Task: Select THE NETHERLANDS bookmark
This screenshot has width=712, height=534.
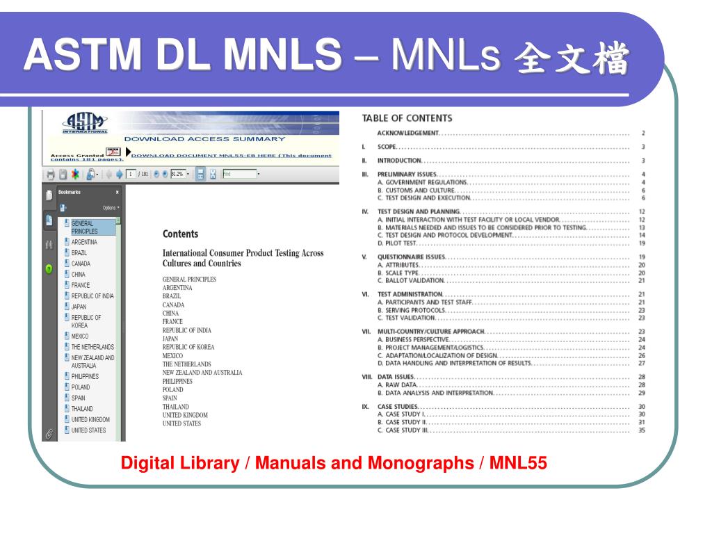Action: point(92,347)
